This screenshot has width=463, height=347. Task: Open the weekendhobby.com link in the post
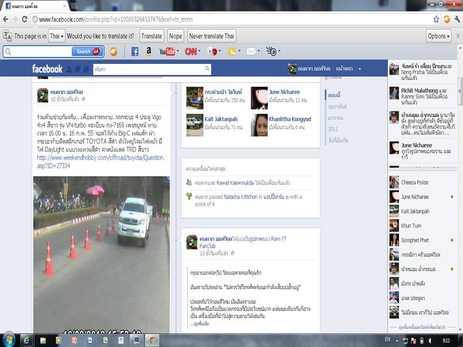tap(100, 161)
